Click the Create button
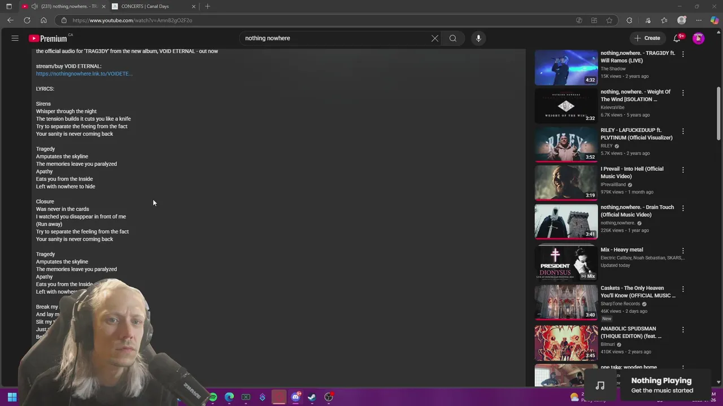The image size is (723, 406). coord(647,38)
